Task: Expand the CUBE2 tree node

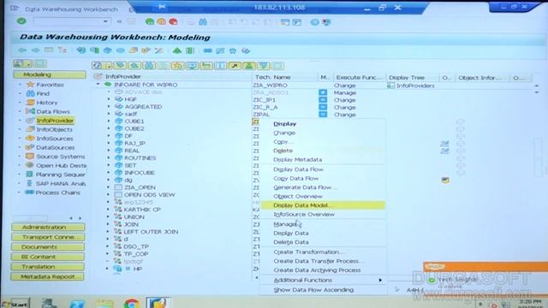Action: 109,128
